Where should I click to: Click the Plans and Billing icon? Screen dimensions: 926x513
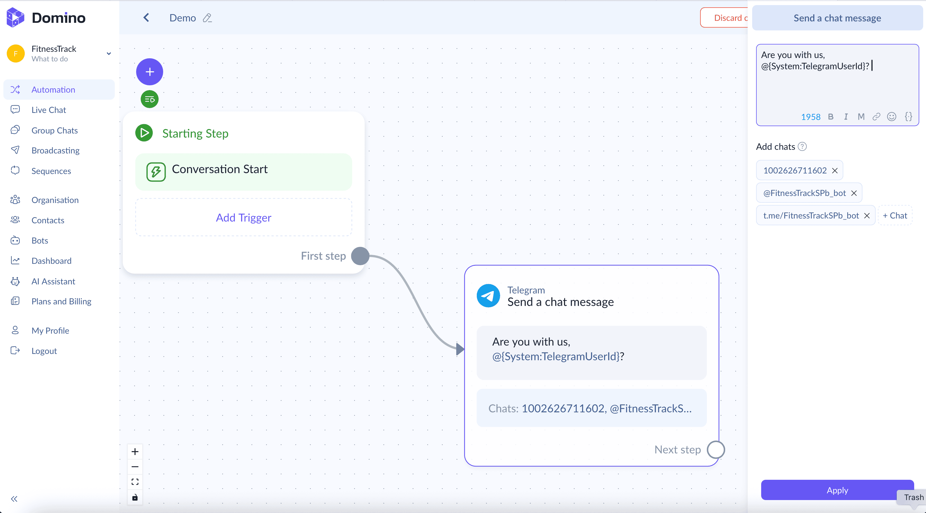(15, 301)
